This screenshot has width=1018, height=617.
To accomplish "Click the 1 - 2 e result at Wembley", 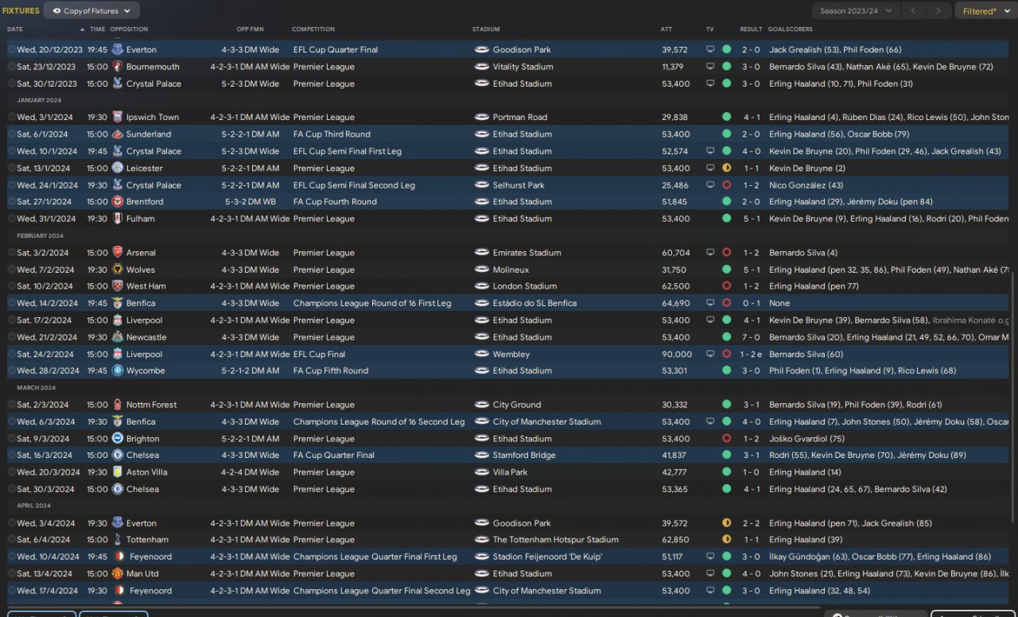I will [752, 355].
